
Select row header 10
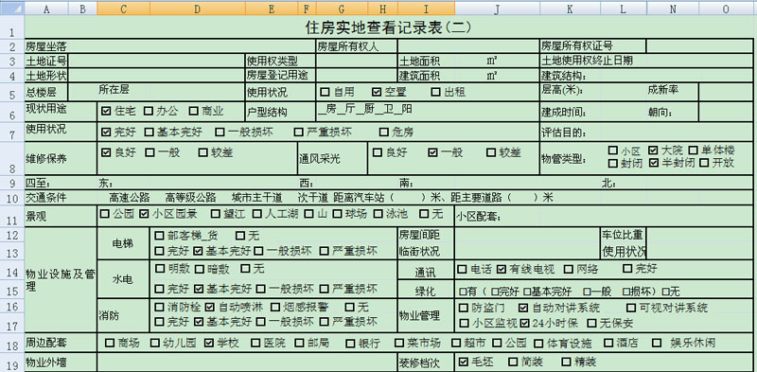tap(12, 197)
